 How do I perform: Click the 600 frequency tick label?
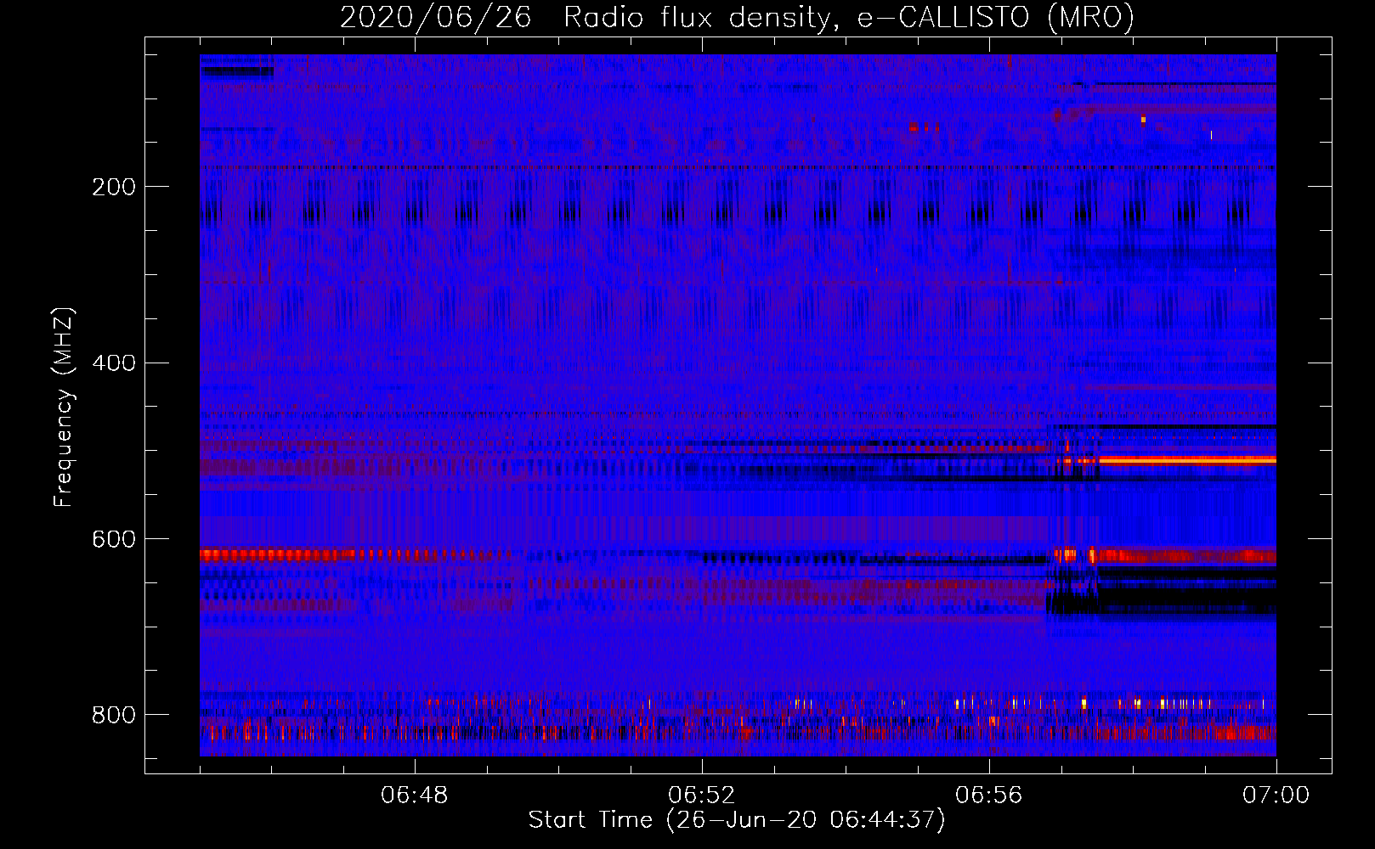click(114, 540)
